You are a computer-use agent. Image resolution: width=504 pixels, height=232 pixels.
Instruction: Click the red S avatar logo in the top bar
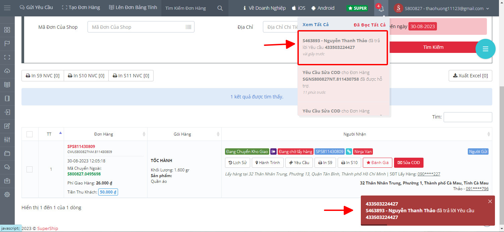pos(398,8)
